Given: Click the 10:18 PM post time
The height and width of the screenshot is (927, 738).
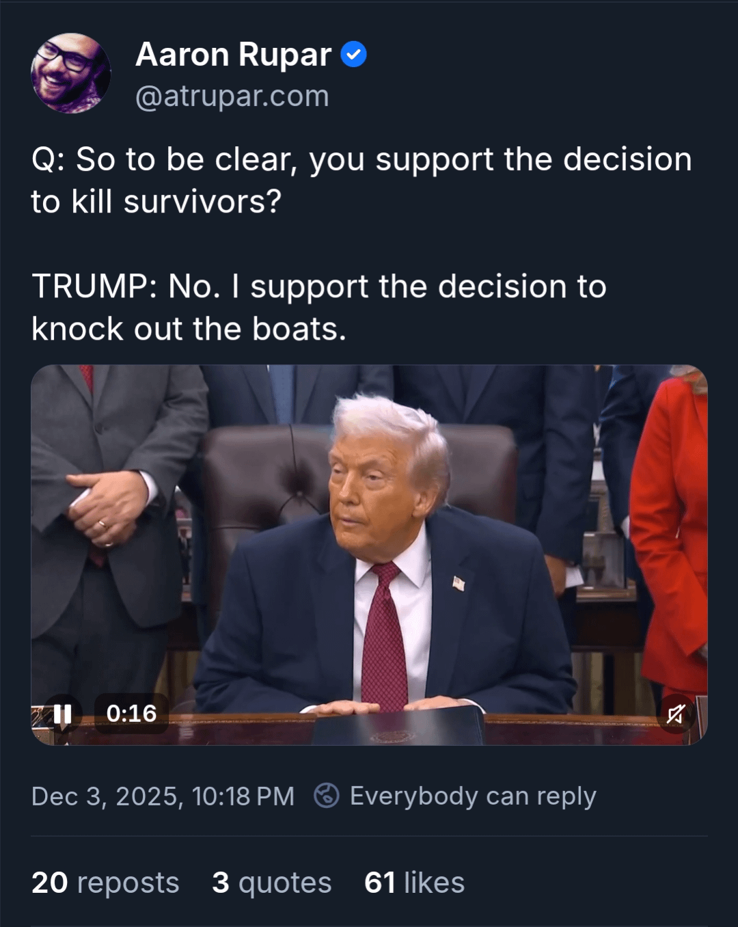Looking at the screenshot, I should click(x=243, y=796).
